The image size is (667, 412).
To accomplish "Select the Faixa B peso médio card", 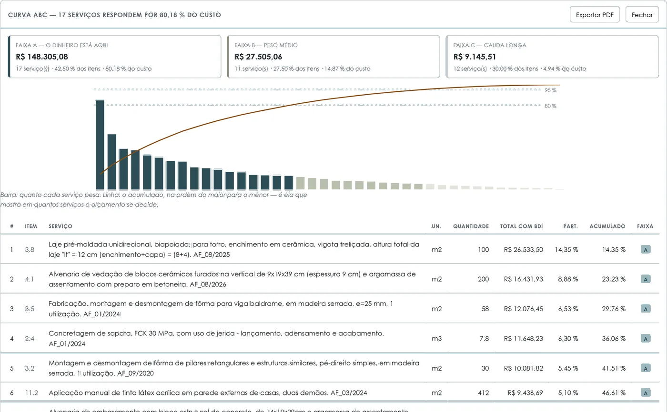I will pos(333,57).
